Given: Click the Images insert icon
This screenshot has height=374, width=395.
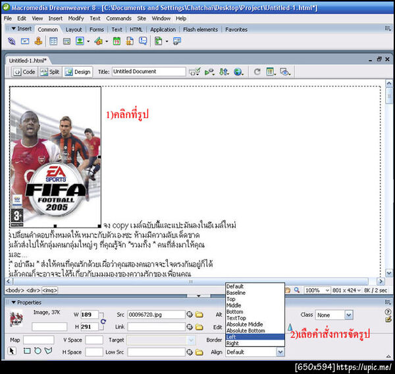Looking at the screenshot, I should (x=80, y=41).
